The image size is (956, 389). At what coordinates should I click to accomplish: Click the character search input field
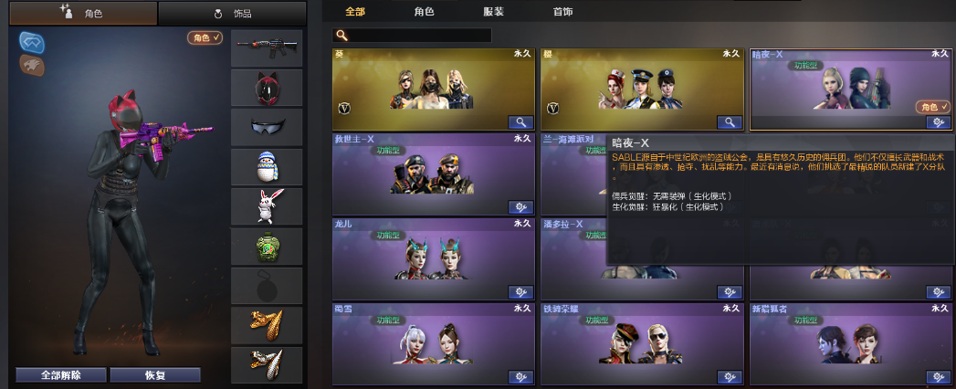click(412, 36)
